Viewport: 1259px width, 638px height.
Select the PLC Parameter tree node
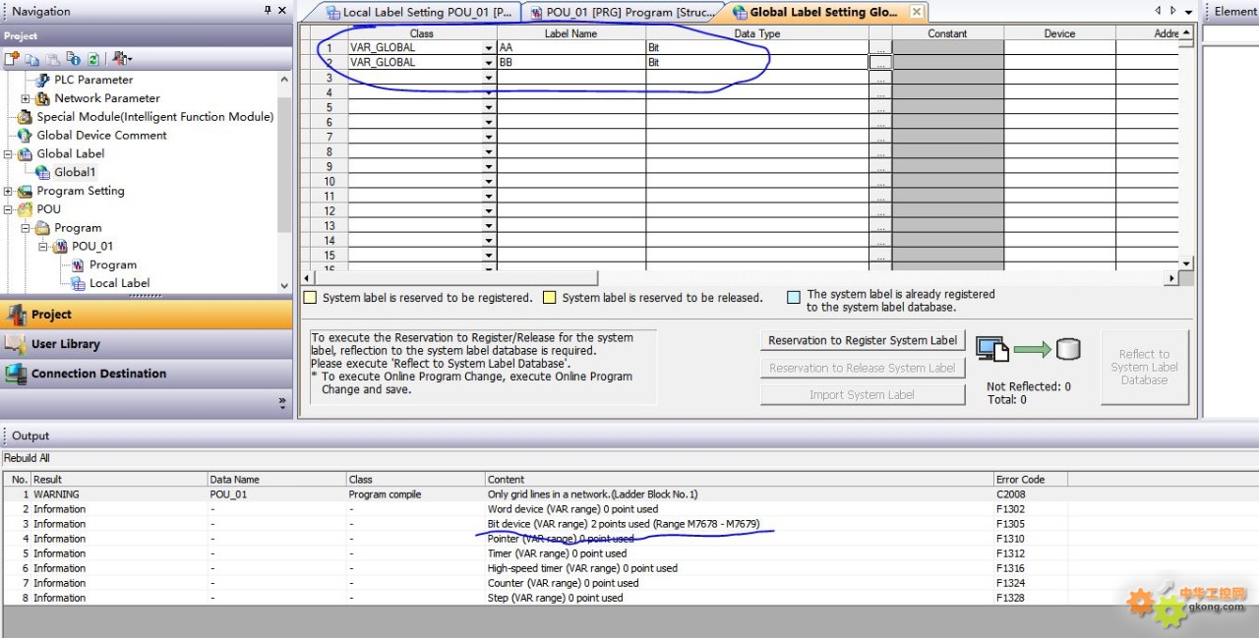pos(93,80)
